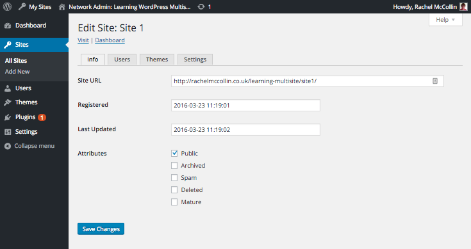Click into the Last Updated date field
471x249 pixels.
pyautogui.click(x=245, y=129)
